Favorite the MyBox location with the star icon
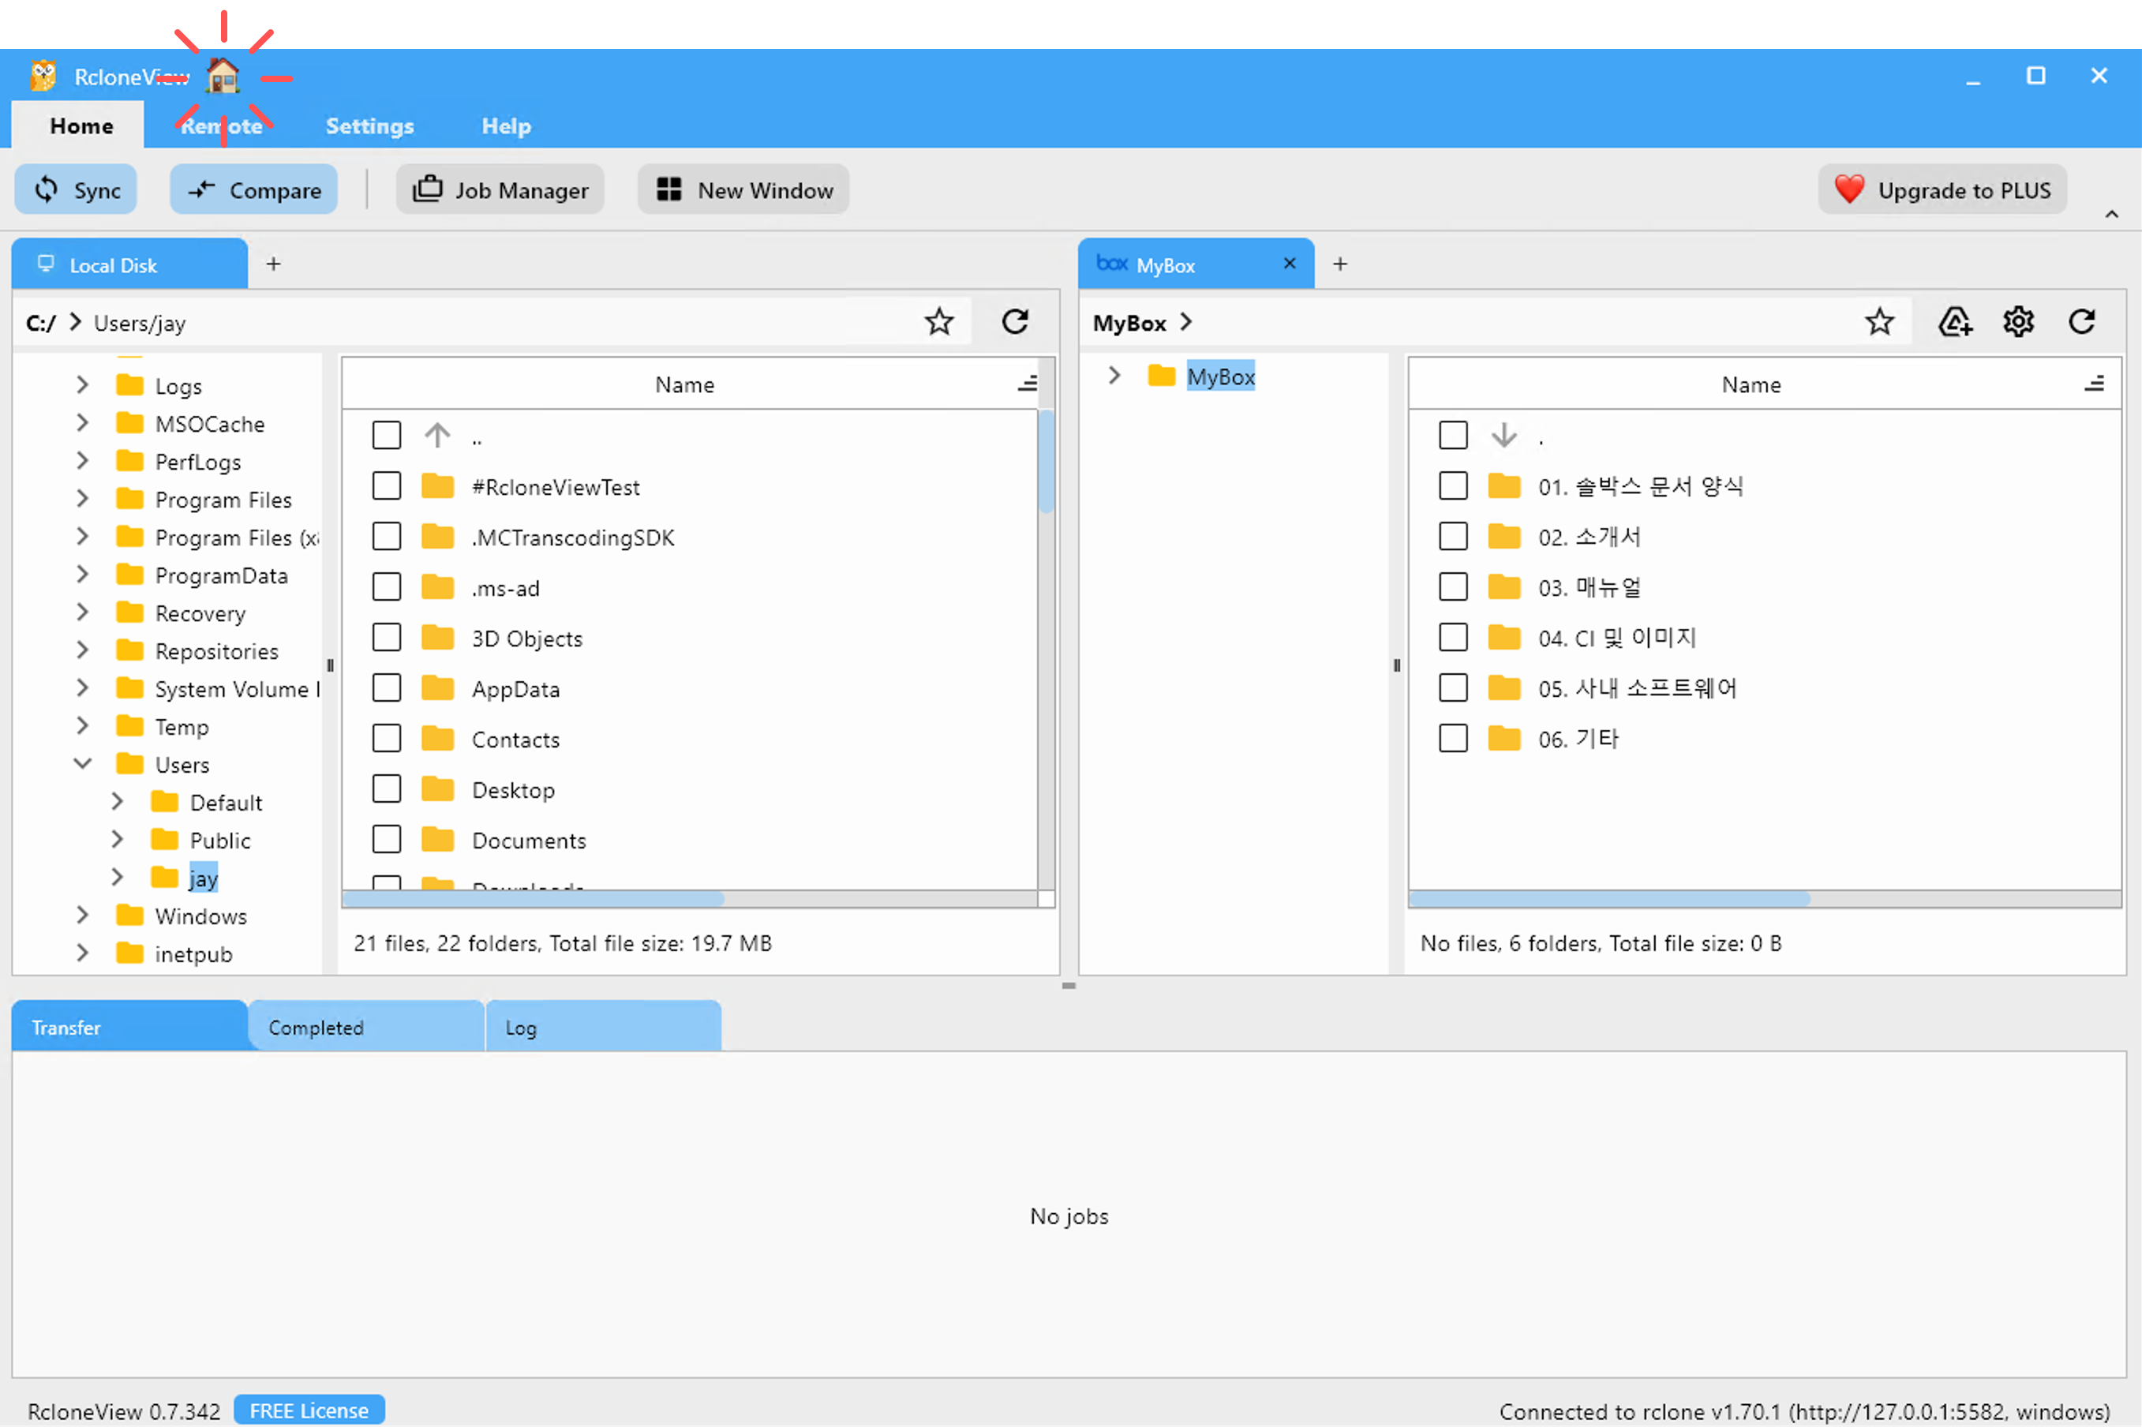This screenshot has width=2142, height=1427. 1879,321
